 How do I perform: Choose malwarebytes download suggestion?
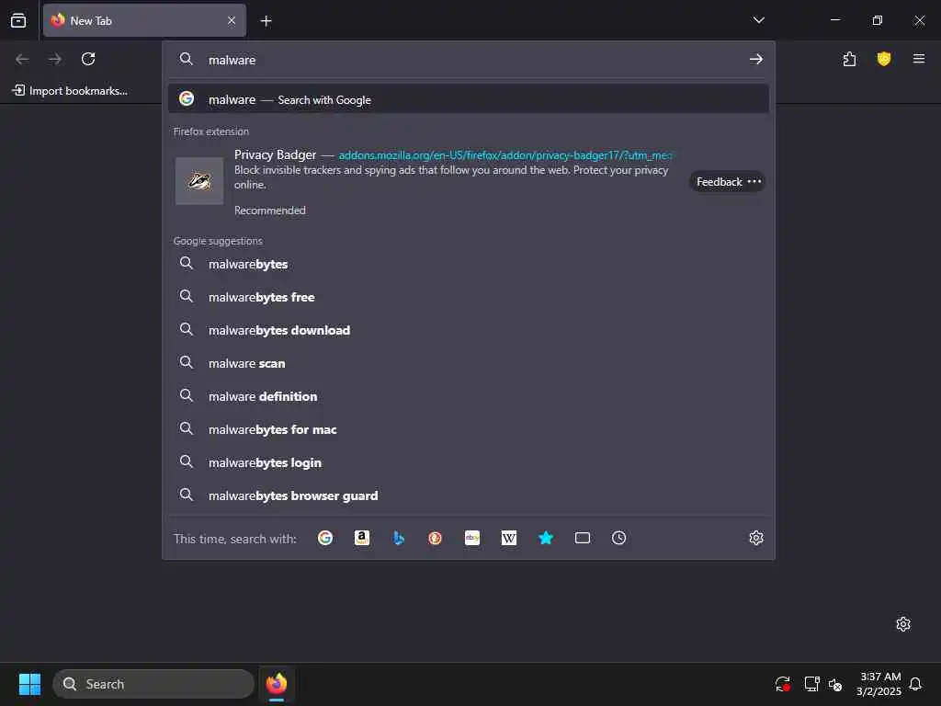coord(468,330)
